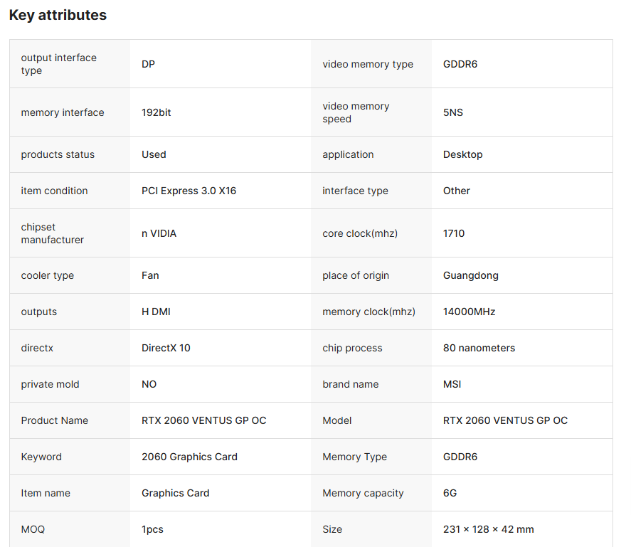Click the 'chip process' label
This screenshot has width=631, height=547.
click(x=352, y=348)
